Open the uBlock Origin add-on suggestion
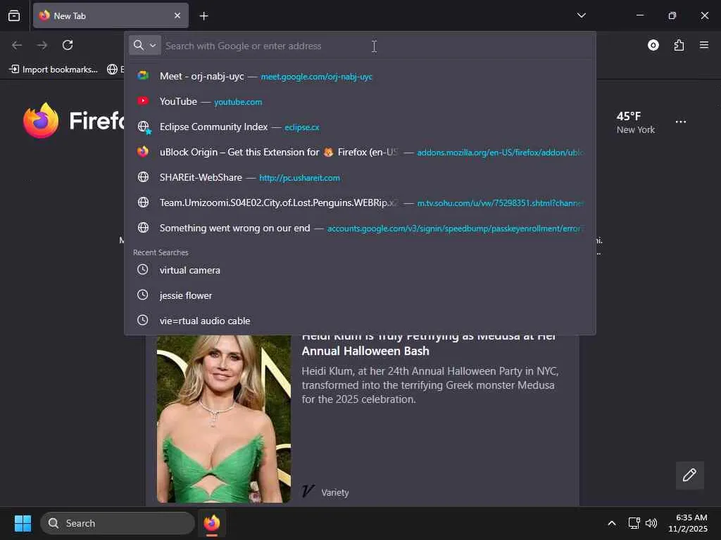This screenshot has height=540, width=721. click(360, 152)
